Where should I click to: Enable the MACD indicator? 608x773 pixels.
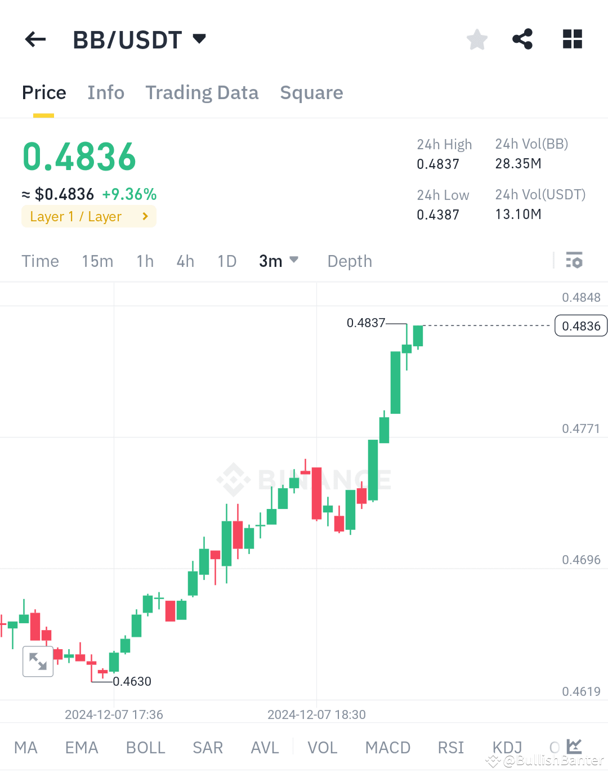387,747
